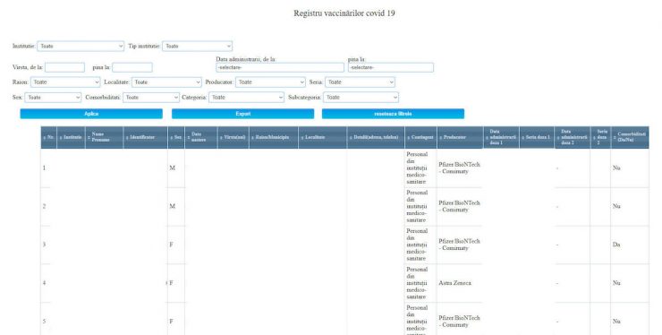This screenshot has width=662, height=335.
Task: Sort by the Localitate column arrows
Action: 301,138
